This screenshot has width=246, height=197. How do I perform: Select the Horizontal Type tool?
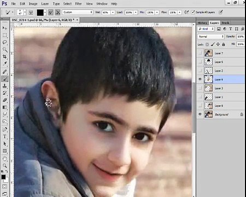point(5,136)
